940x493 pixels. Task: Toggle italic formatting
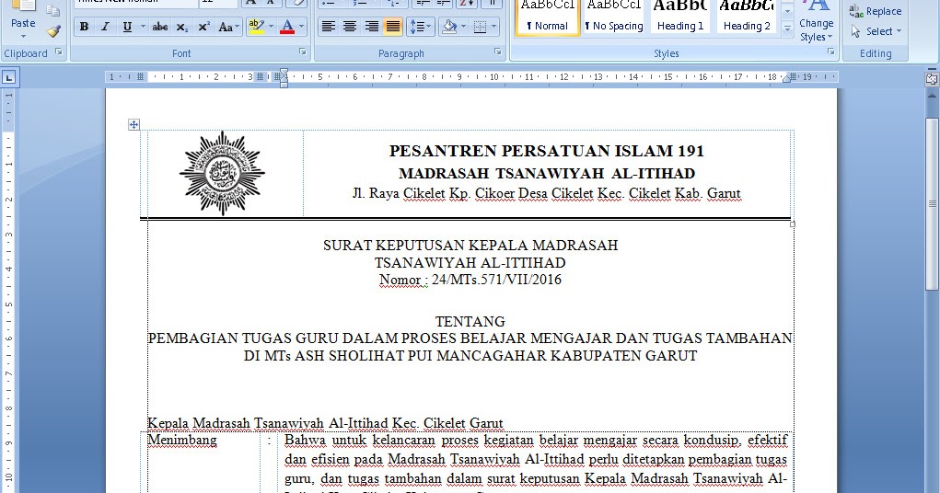coord(106,27)
